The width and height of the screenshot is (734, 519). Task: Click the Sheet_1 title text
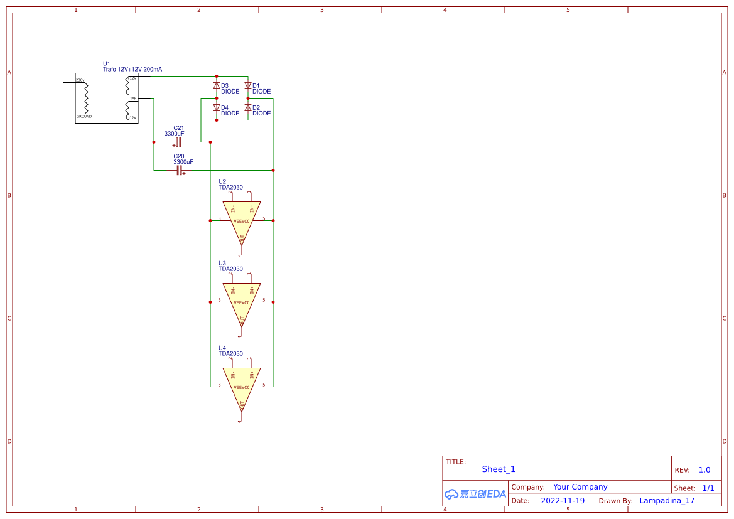click(x=498, y=469)
